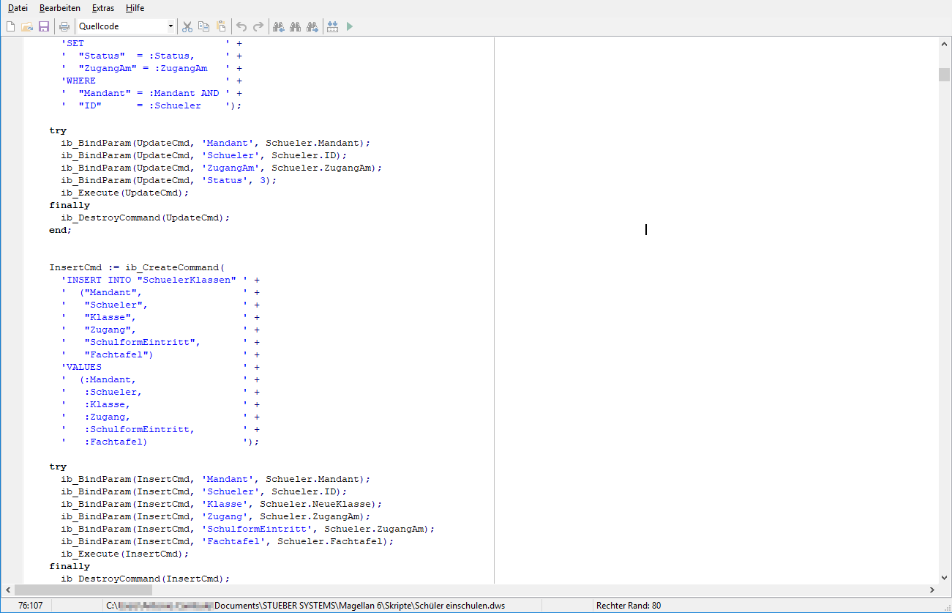The height and width of the screenshot is (613, 952).
Task: Run the script with the green play button
Action: [349, 26]
